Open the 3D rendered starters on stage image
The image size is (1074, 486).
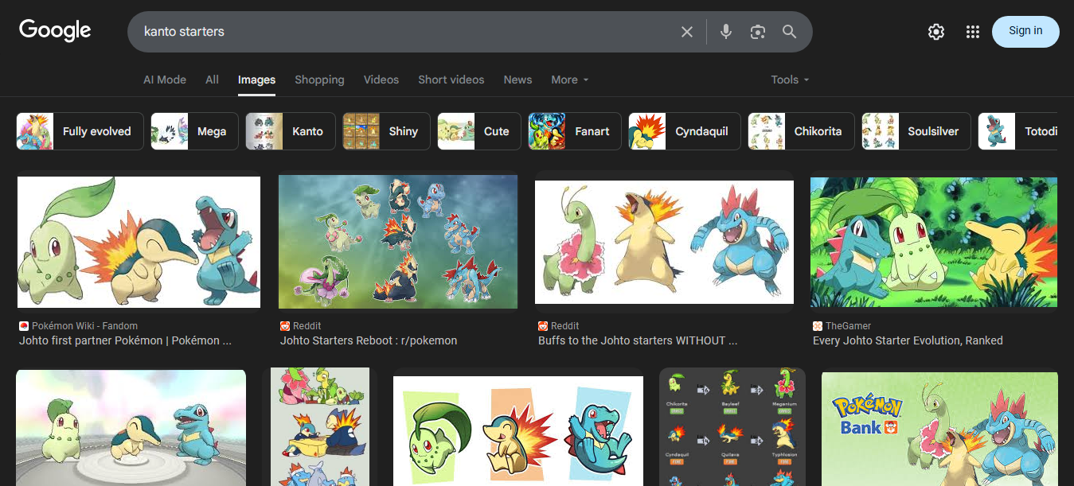tap(131, 428)
